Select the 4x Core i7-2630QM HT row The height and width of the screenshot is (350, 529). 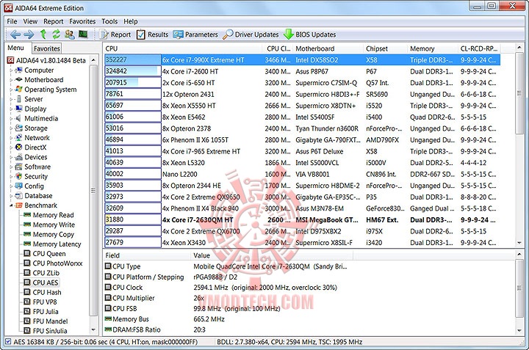[x=302, y=219]
